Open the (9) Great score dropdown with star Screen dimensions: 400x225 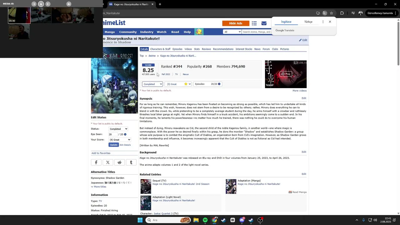click(x=178, y=84)
